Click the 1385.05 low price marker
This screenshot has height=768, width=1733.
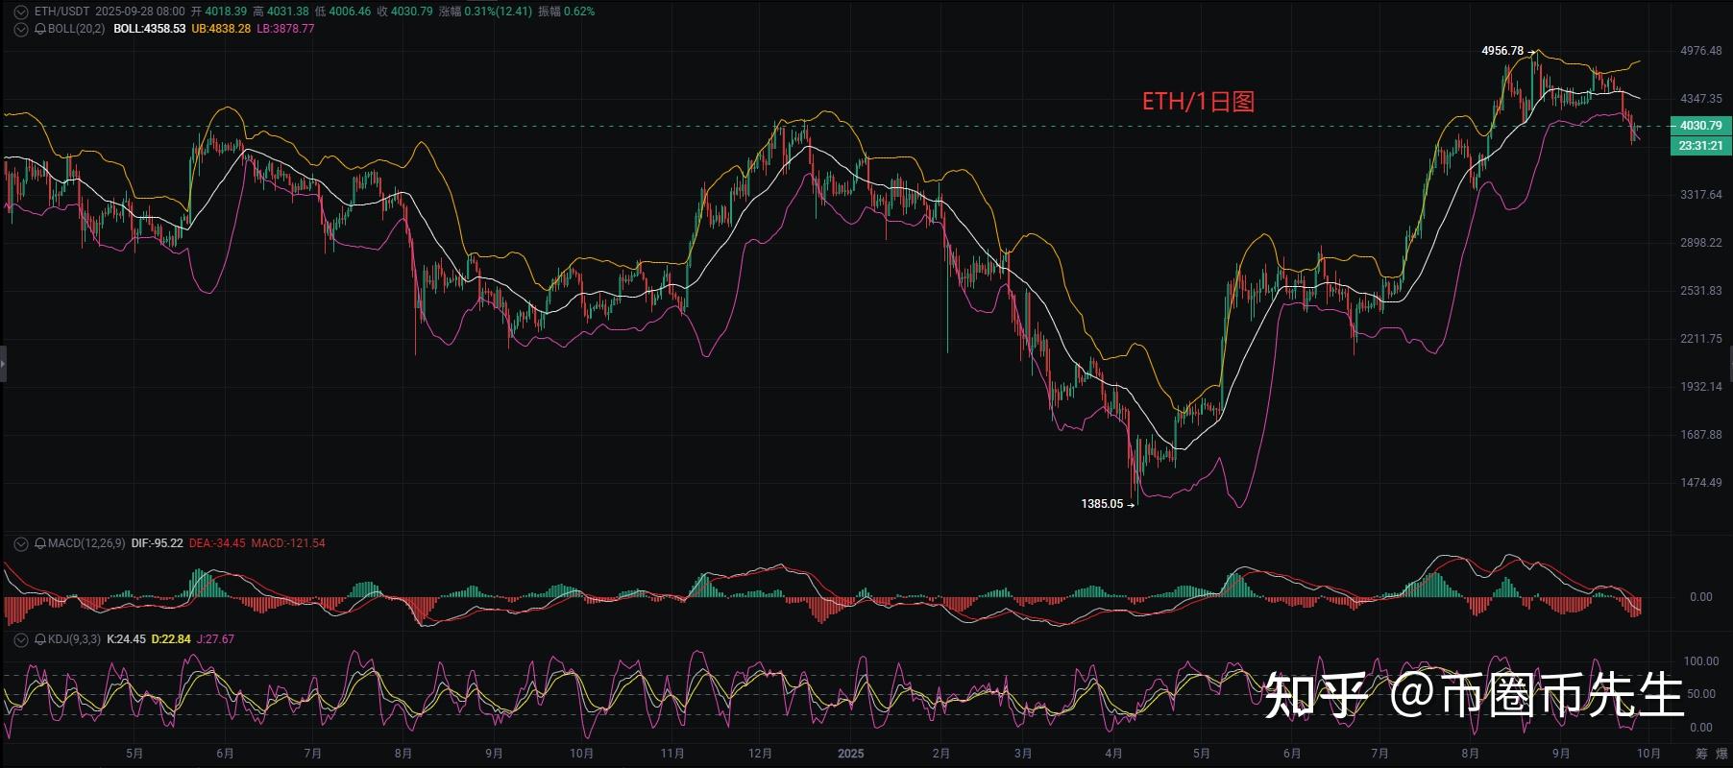(x=1102, y=504)
